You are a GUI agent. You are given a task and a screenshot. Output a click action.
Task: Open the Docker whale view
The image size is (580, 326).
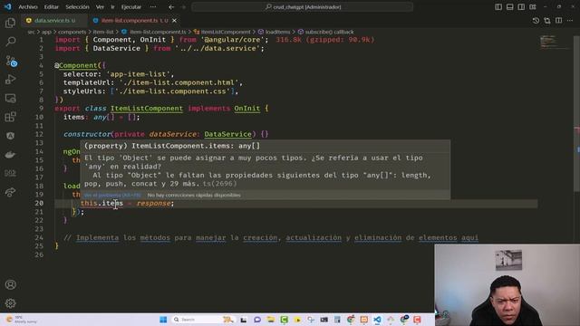click(10, 155)
